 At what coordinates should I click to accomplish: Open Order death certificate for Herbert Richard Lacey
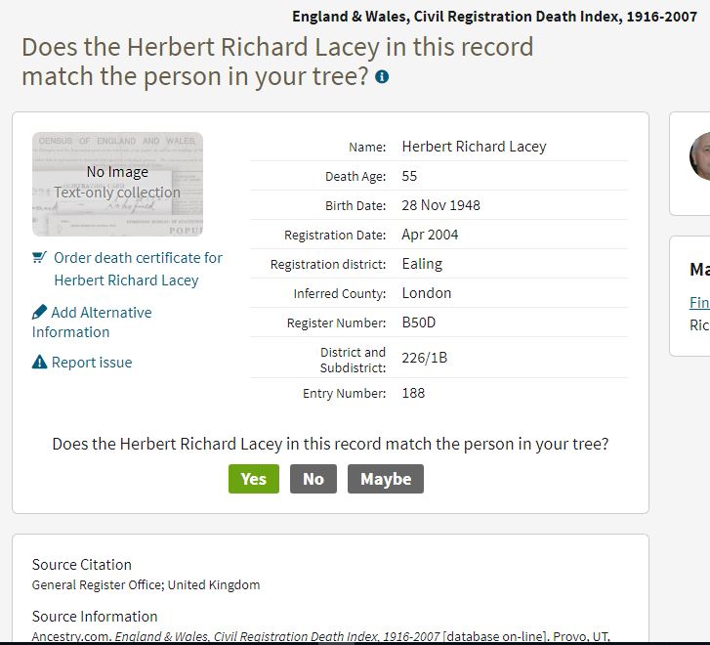pyautogui.click(x=138, y=269)
